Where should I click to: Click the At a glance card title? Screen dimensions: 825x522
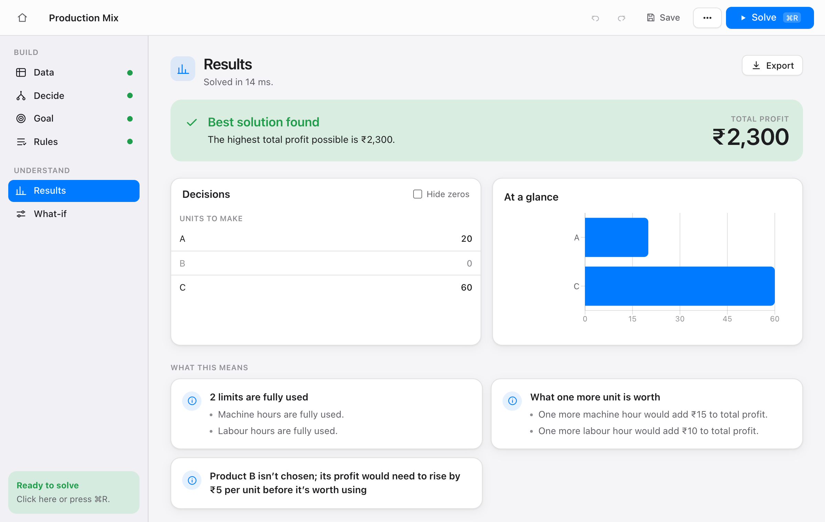(x=531, y=197)
